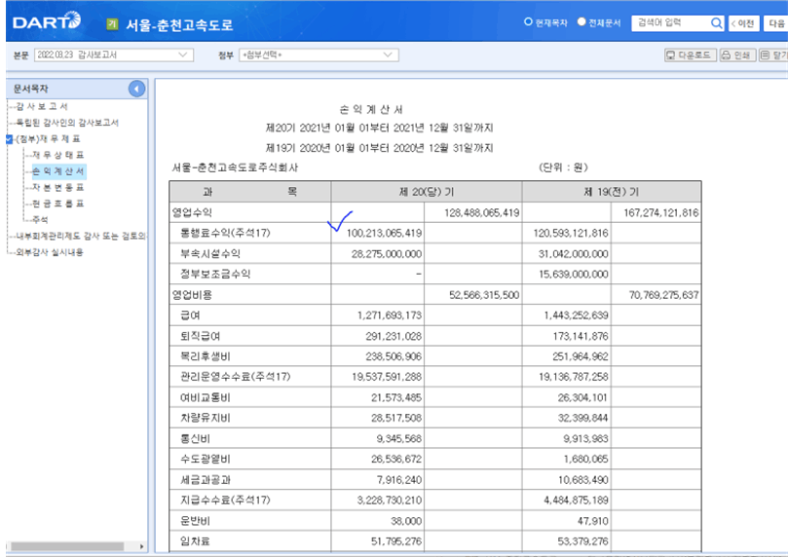This screenshot has width=788, height=557.
Task: Open the 첨부 attachment dropdown
Action: click(319, 55)
